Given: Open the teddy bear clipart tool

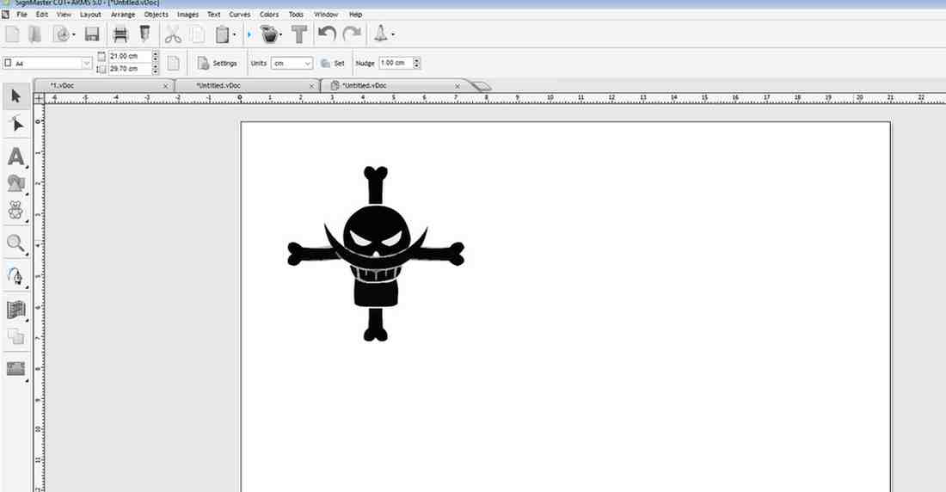Looking at the screenshot, I should (x=16, y=210).
